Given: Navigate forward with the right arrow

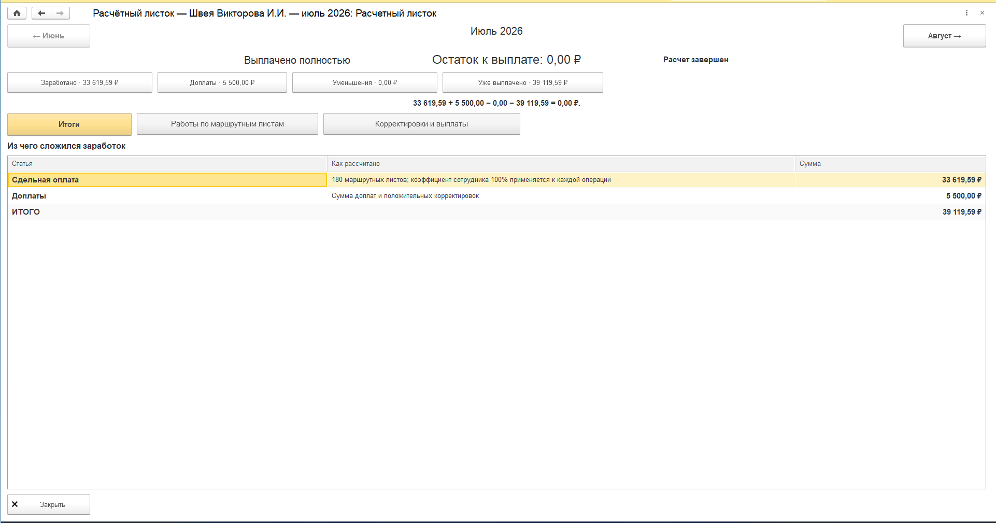Looking at the screenshot, I should coord(60,13).
